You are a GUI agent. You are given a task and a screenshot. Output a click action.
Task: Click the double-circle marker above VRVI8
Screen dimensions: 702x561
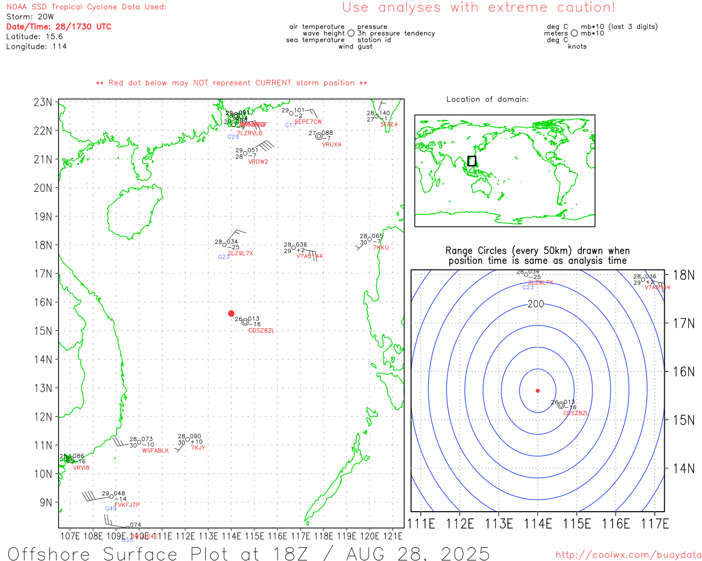point(69,459)
